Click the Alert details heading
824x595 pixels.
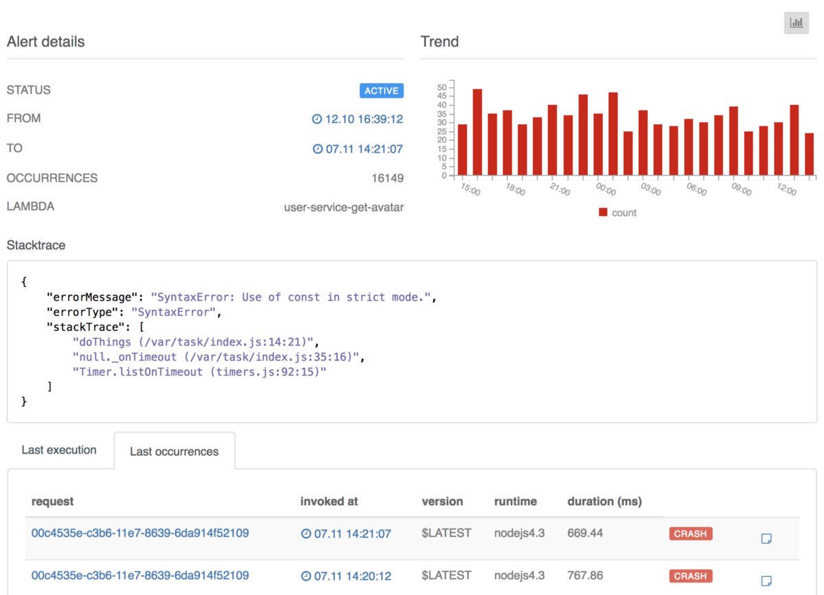[45, 42]
